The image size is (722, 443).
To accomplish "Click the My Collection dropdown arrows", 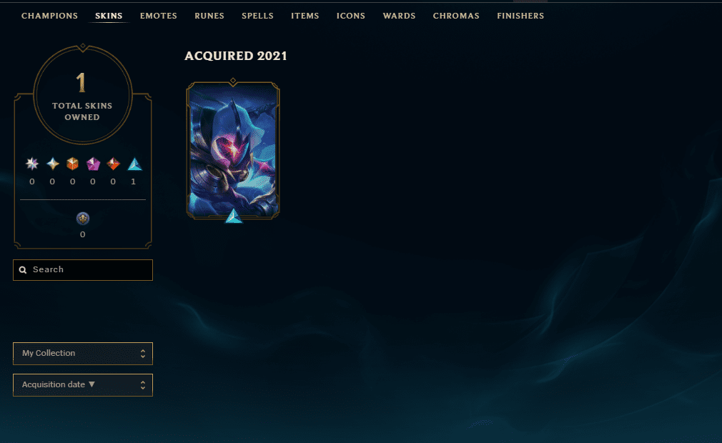I will click(x=143, y=353).
